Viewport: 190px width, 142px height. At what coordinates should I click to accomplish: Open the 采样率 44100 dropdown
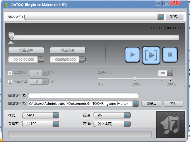point(56,124)
